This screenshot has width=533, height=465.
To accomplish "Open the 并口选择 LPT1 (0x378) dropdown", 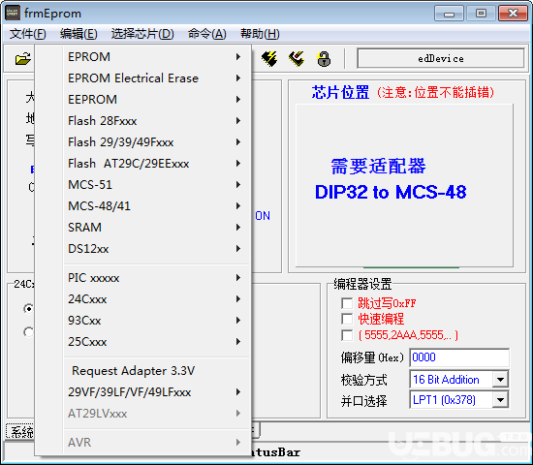I will click(500, 400).
